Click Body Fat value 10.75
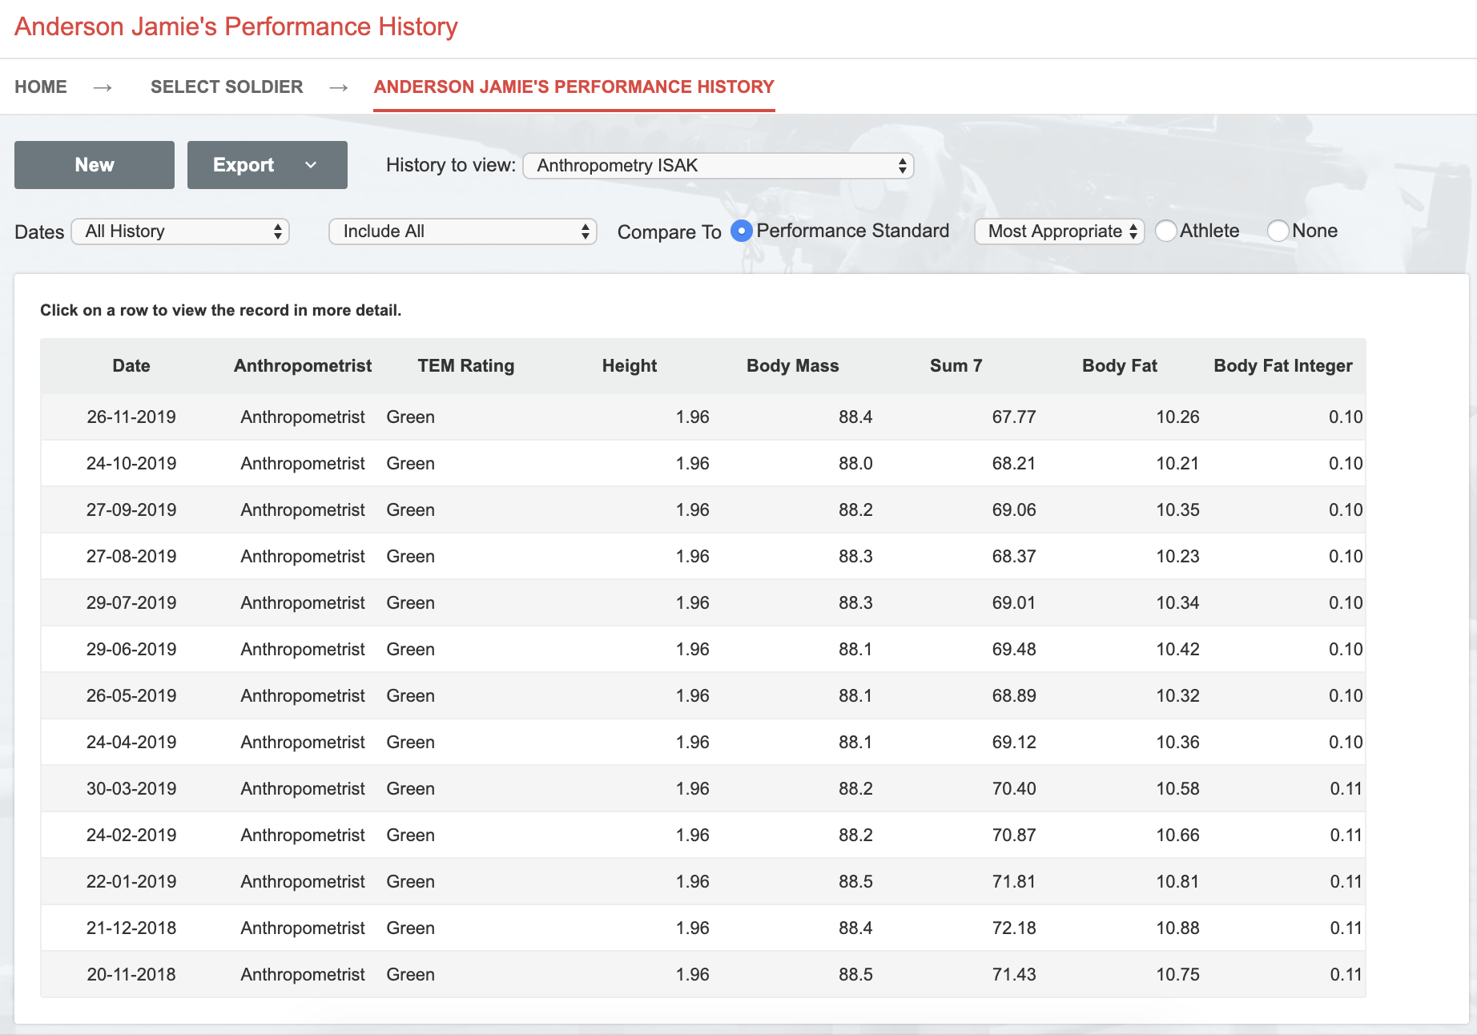Viewport: 1477px width, 1035px height. pyautogui.click(x=1177, y=975)
